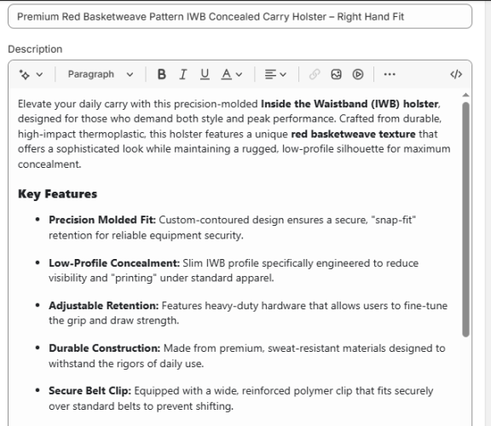Image resolution: width=491 pixels, height=426 pixels.
Task: Expand the text color dropdown arrow
Action: coord(239,74)
